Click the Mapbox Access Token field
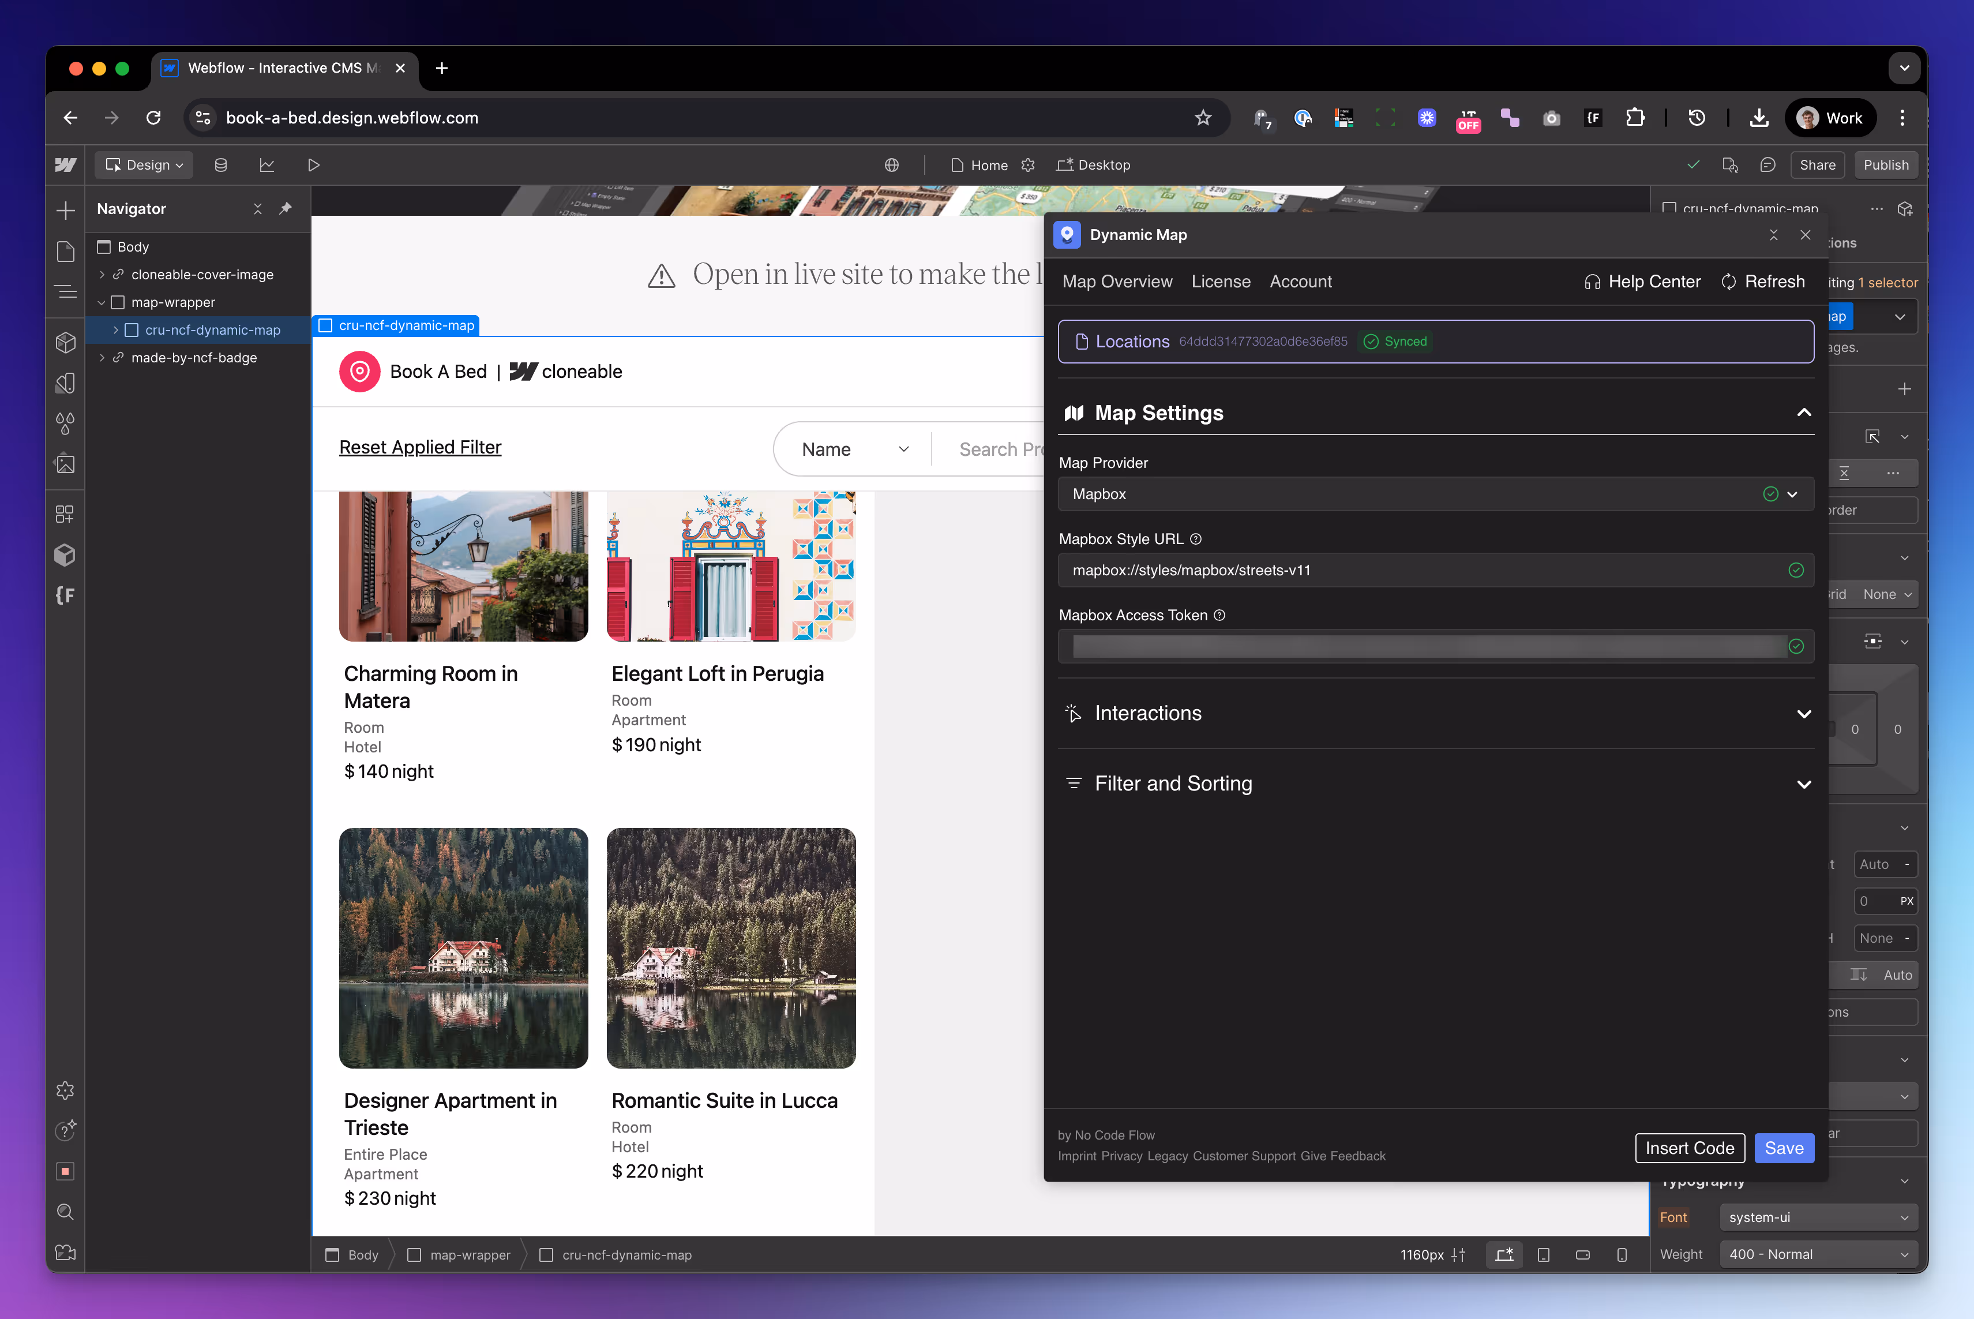This screenshot has height=1319, width=1974. click(x=1436, y=646)
